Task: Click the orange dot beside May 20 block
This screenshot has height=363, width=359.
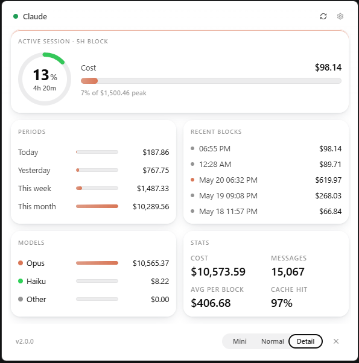Action: [192, 180]
